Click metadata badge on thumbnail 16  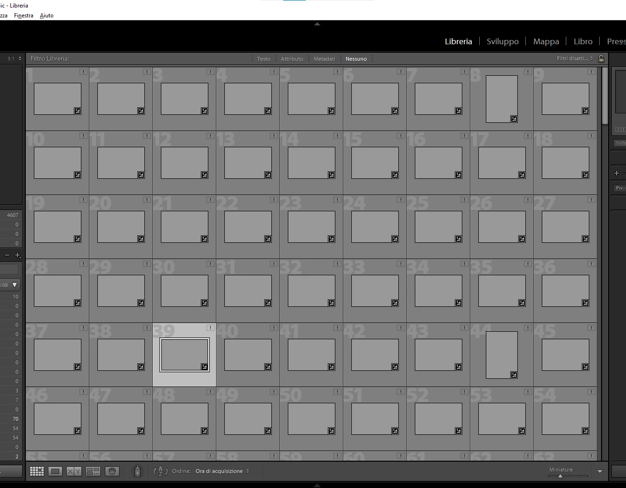459,175
